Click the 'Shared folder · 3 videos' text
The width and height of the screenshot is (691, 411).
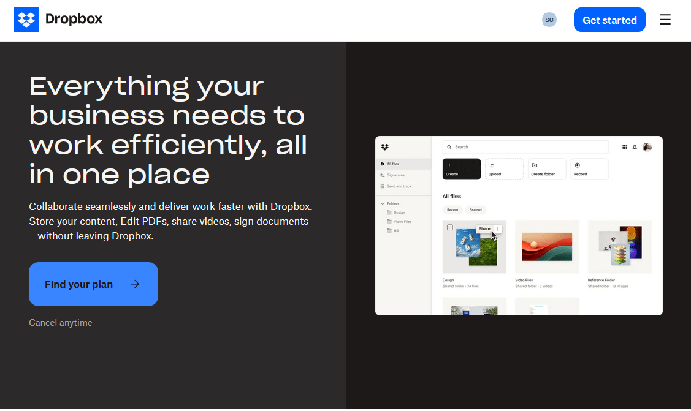(534, 287)
